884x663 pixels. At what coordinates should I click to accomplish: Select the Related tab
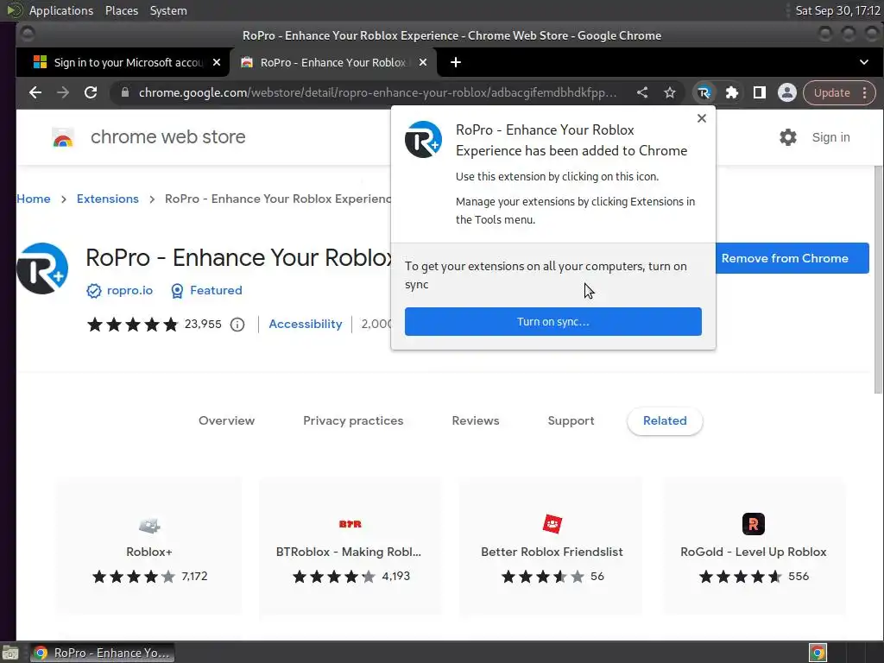point(665,420)
